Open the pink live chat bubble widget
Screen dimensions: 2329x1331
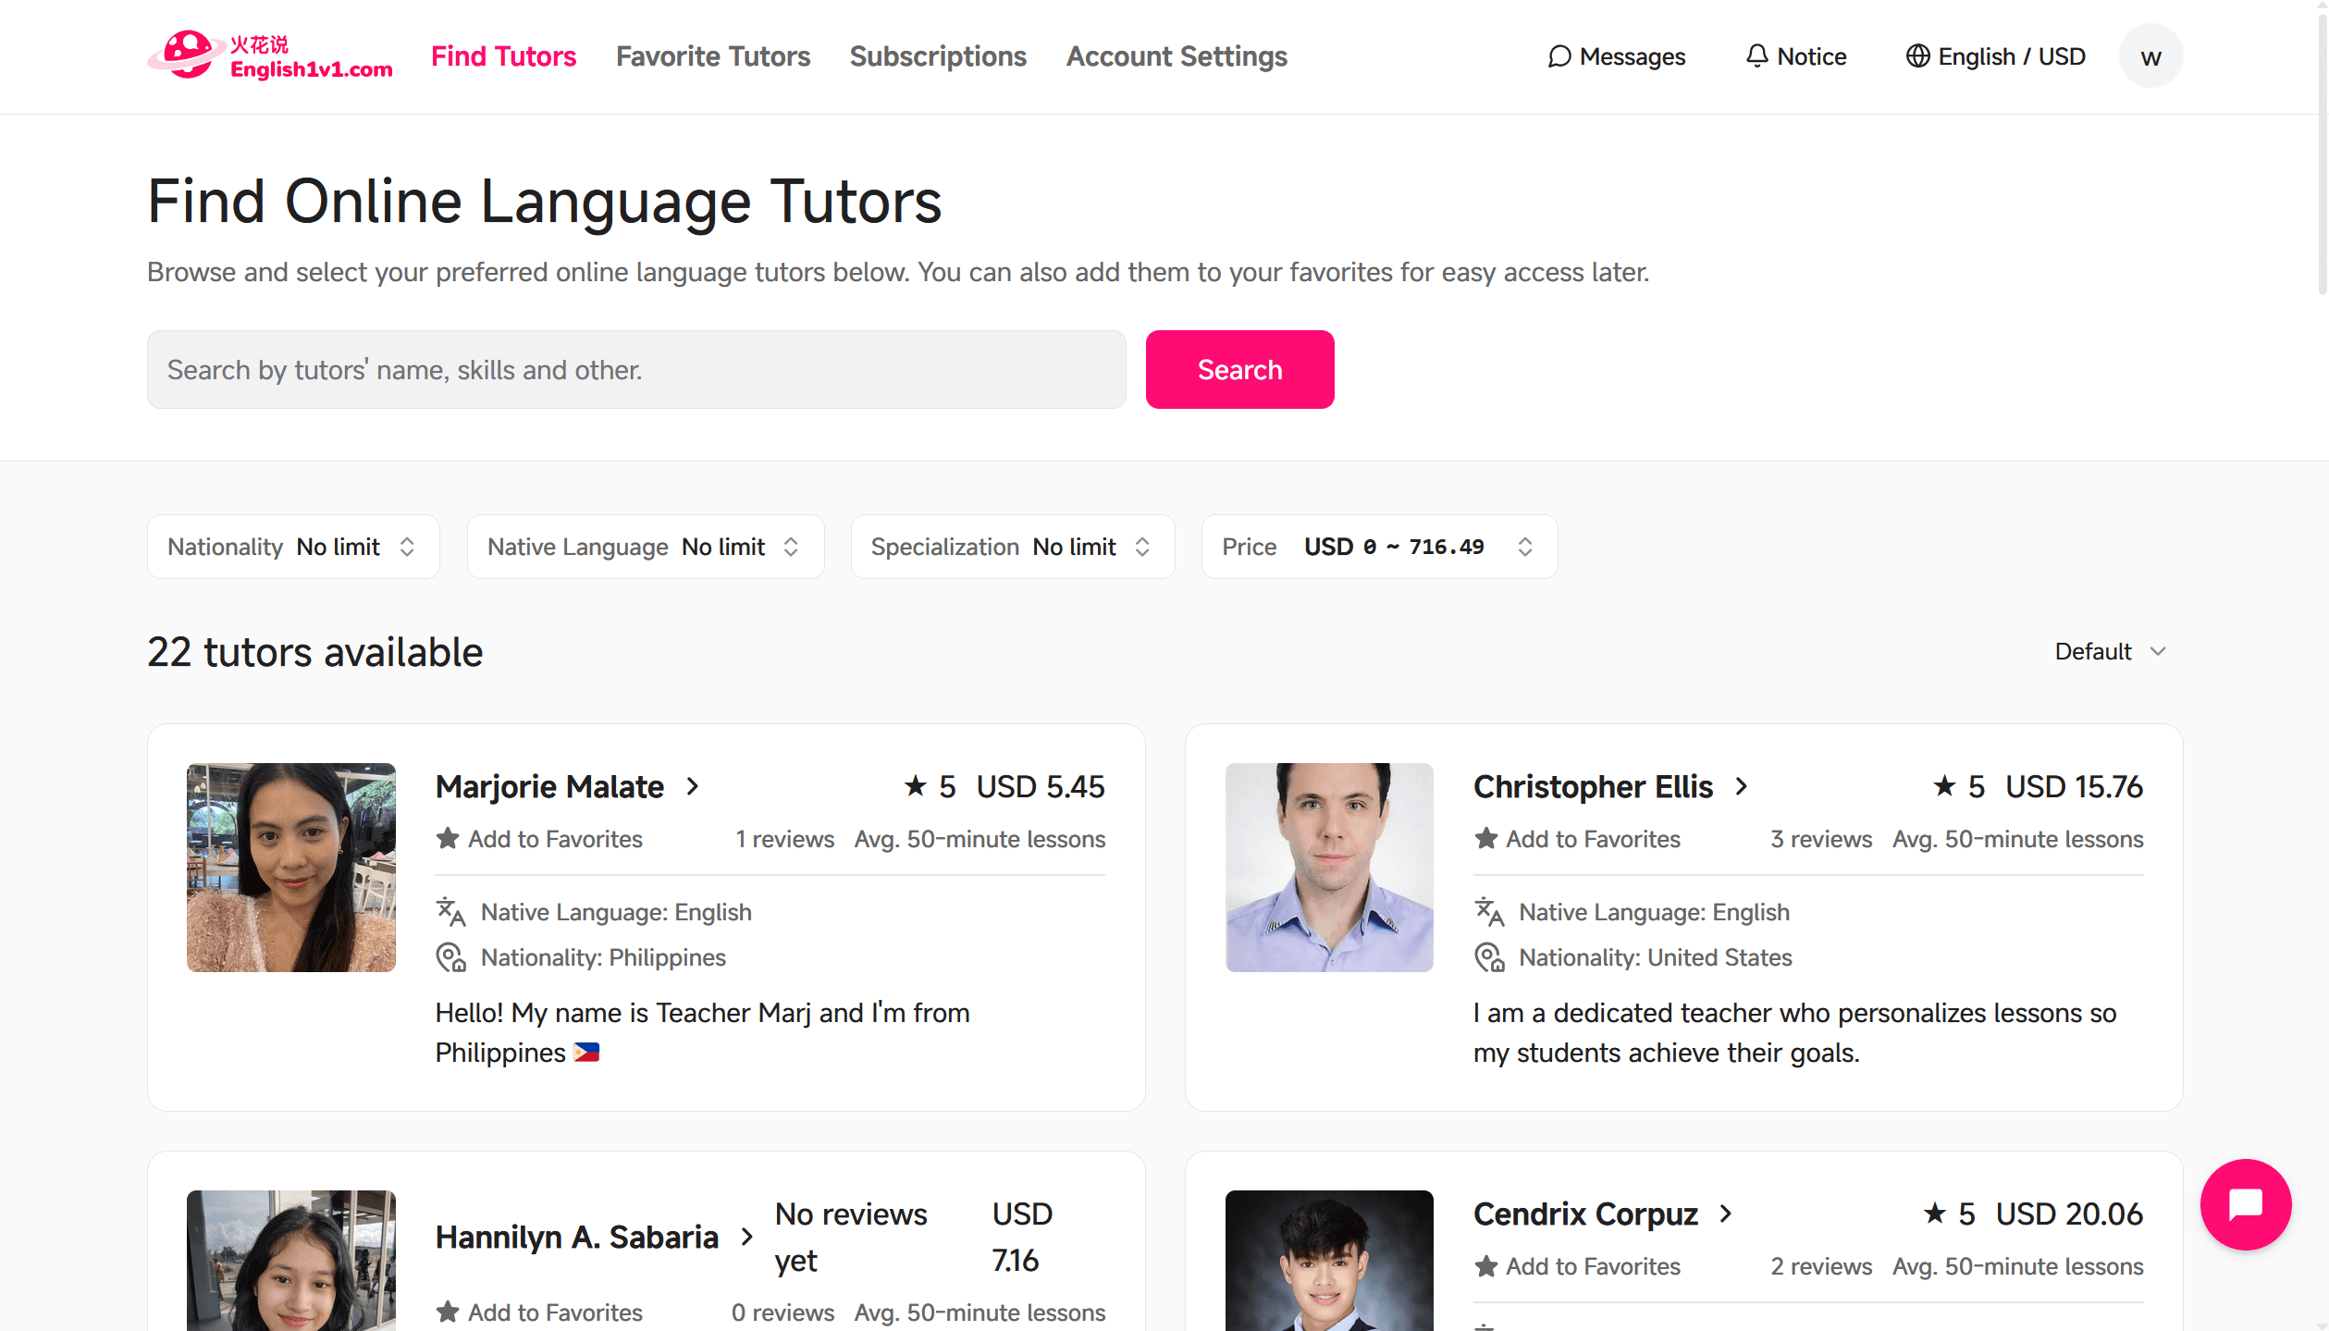[2245, 1204]
